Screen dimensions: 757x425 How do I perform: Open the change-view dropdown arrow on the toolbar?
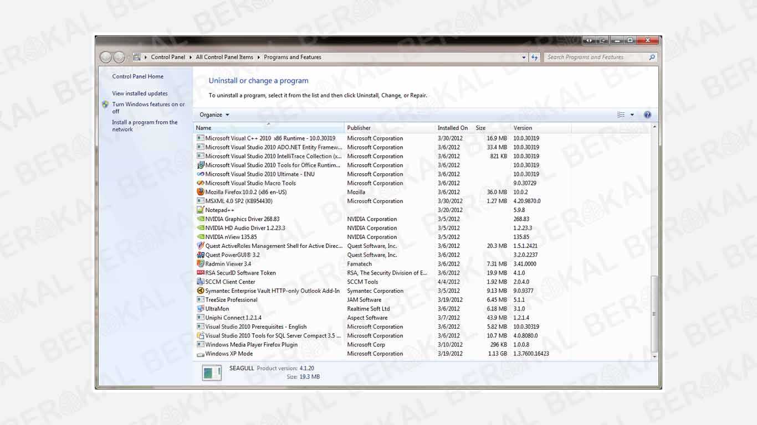pos(631,115)
